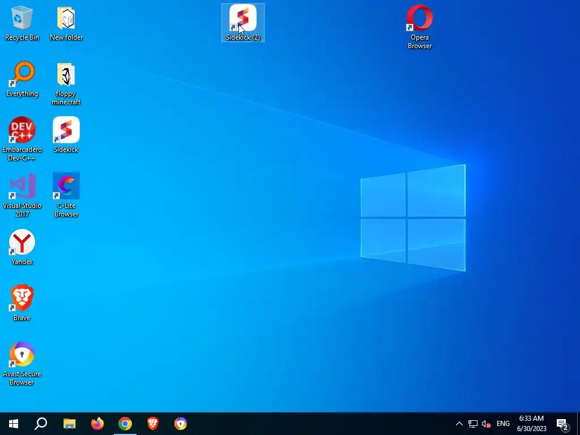
Task: Open File Explorer from the taskbar
Action: [x=69, y=424]
